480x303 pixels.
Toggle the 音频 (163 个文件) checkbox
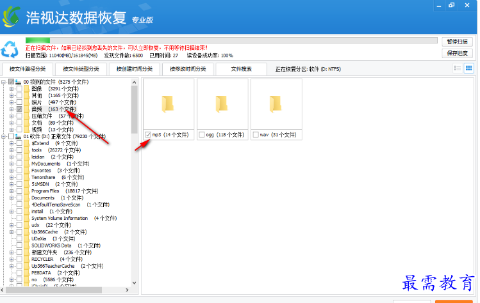pos(19,109)
